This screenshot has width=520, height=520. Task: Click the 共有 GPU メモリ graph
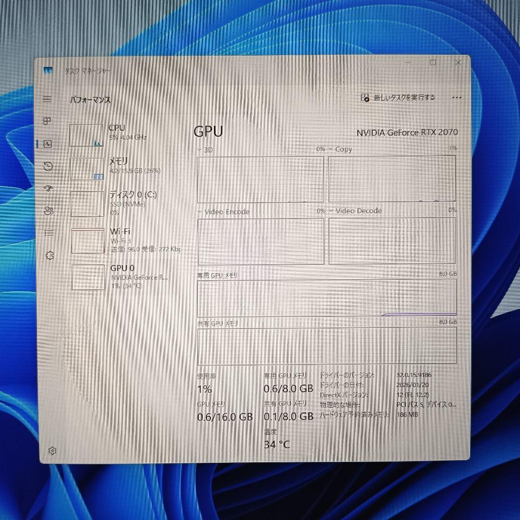tap(327, 346)
